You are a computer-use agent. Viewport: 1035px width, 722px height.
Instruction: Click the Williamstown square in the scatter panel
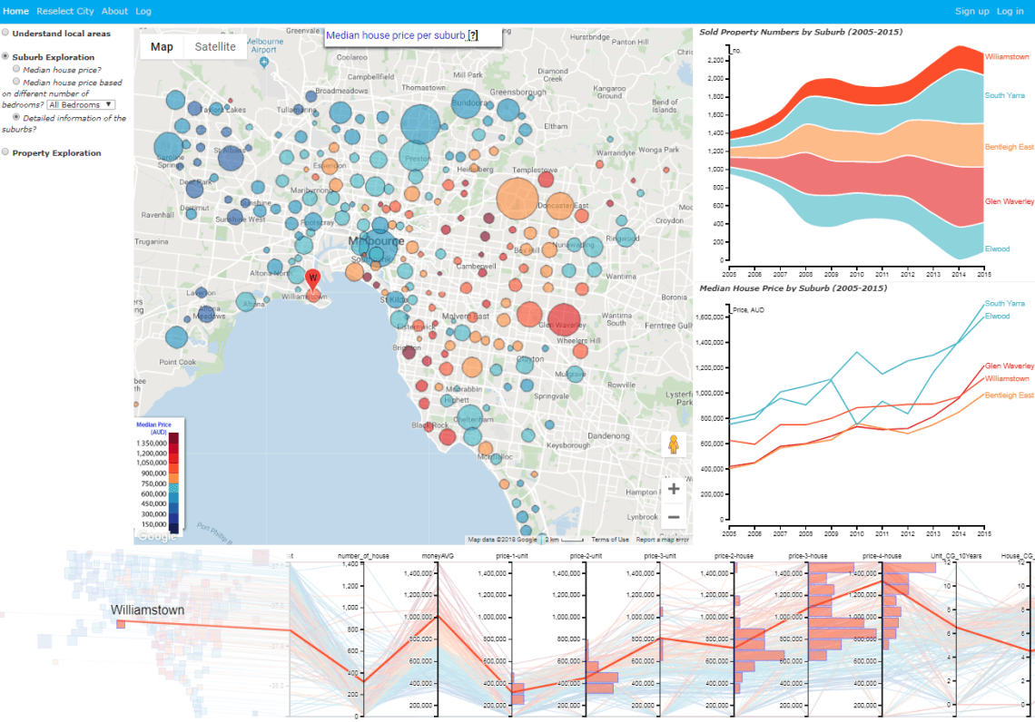[121, 624]
